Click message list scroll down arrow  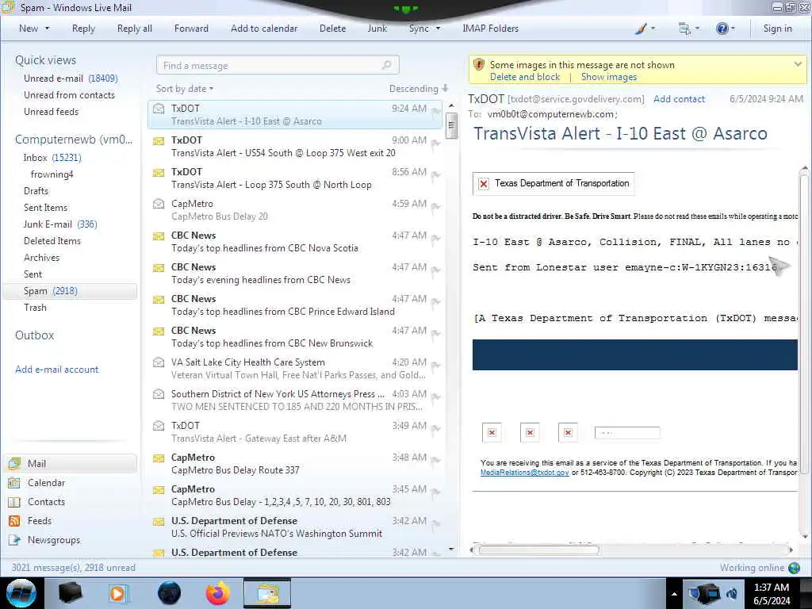click(451, 549)
